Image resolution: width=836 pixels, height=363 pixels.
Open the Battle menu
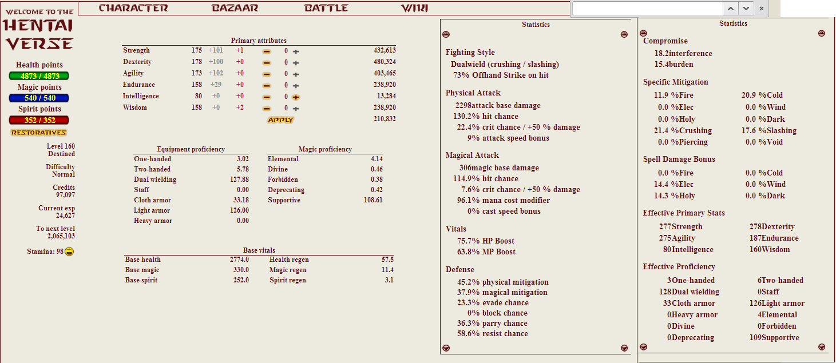(326, 8)
